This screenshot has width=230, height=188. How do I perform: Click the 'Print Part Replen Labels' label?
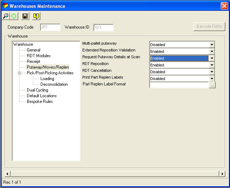103,77
